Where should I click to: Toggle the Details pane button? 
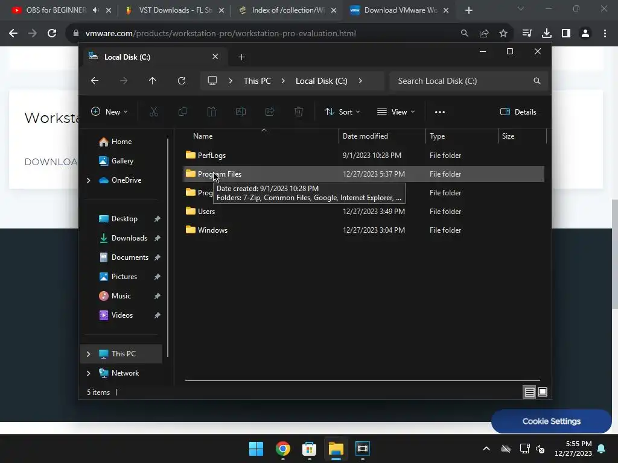518,112
